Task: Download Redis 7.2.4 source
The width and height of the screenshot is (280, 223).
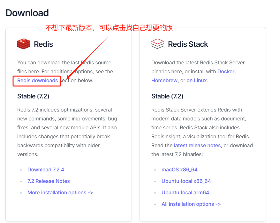Action: (x=46, y=169)
